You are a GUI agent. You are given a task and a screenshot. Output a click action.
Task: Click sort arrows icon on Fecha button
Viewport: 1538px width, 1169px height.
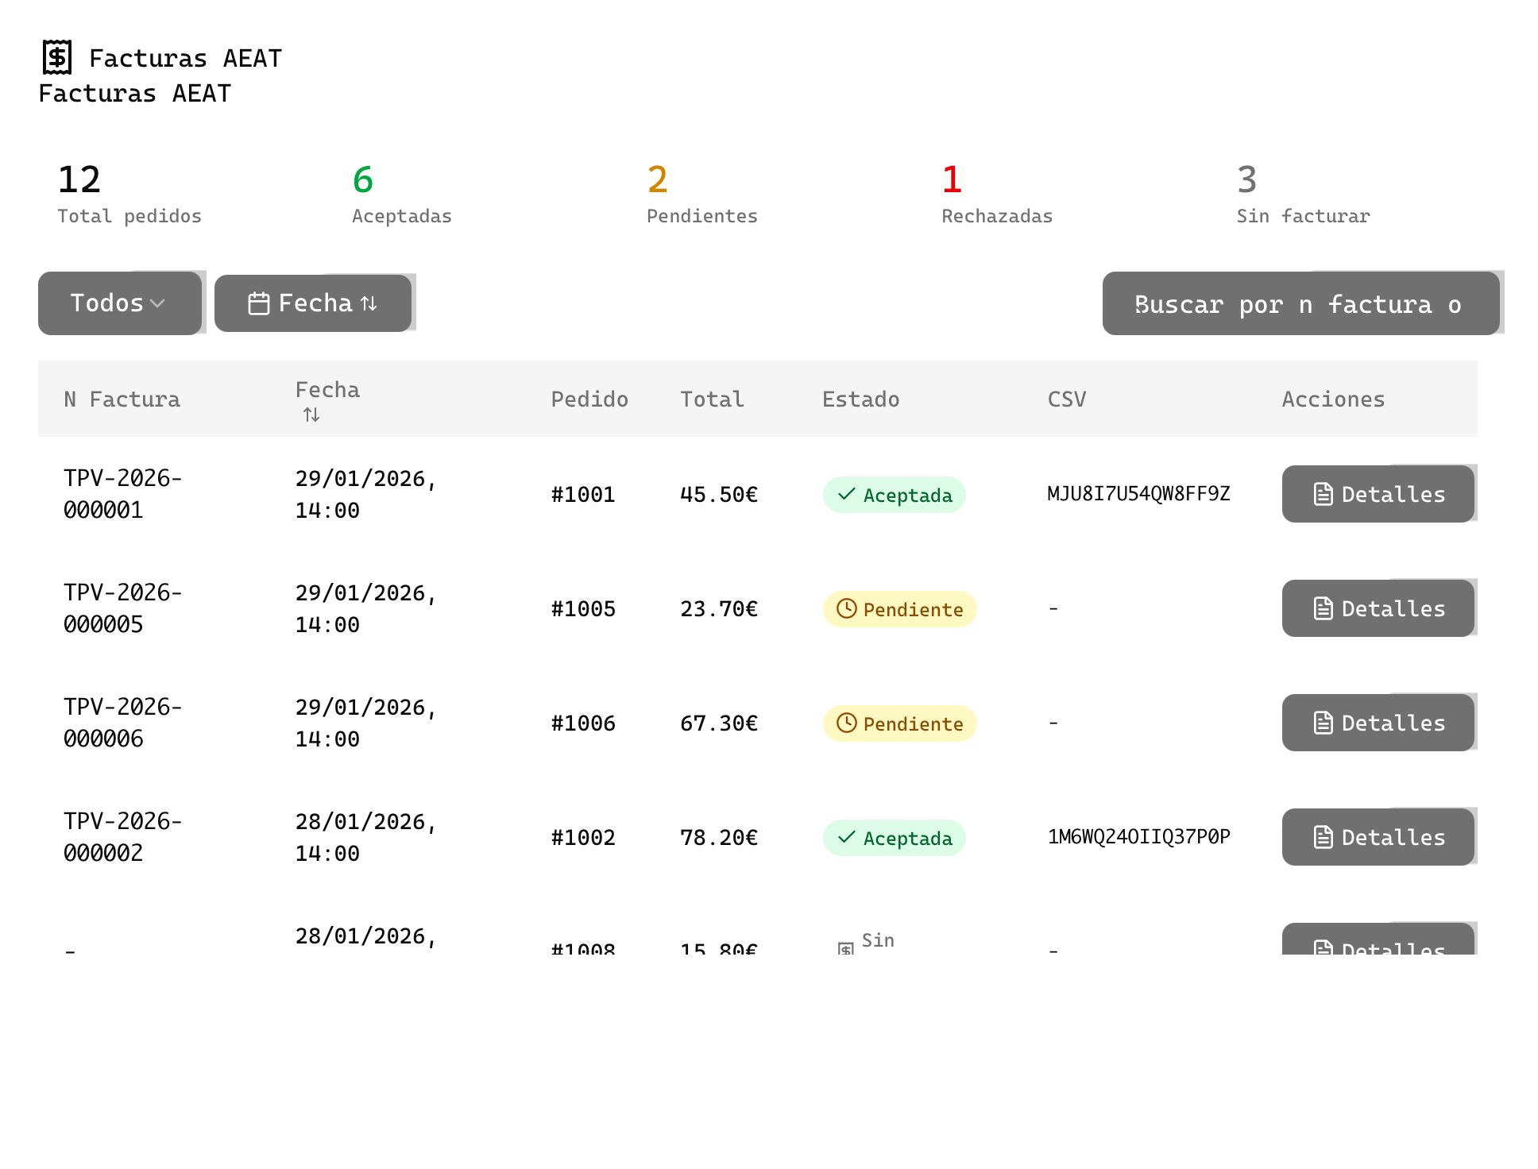(369, 303)
